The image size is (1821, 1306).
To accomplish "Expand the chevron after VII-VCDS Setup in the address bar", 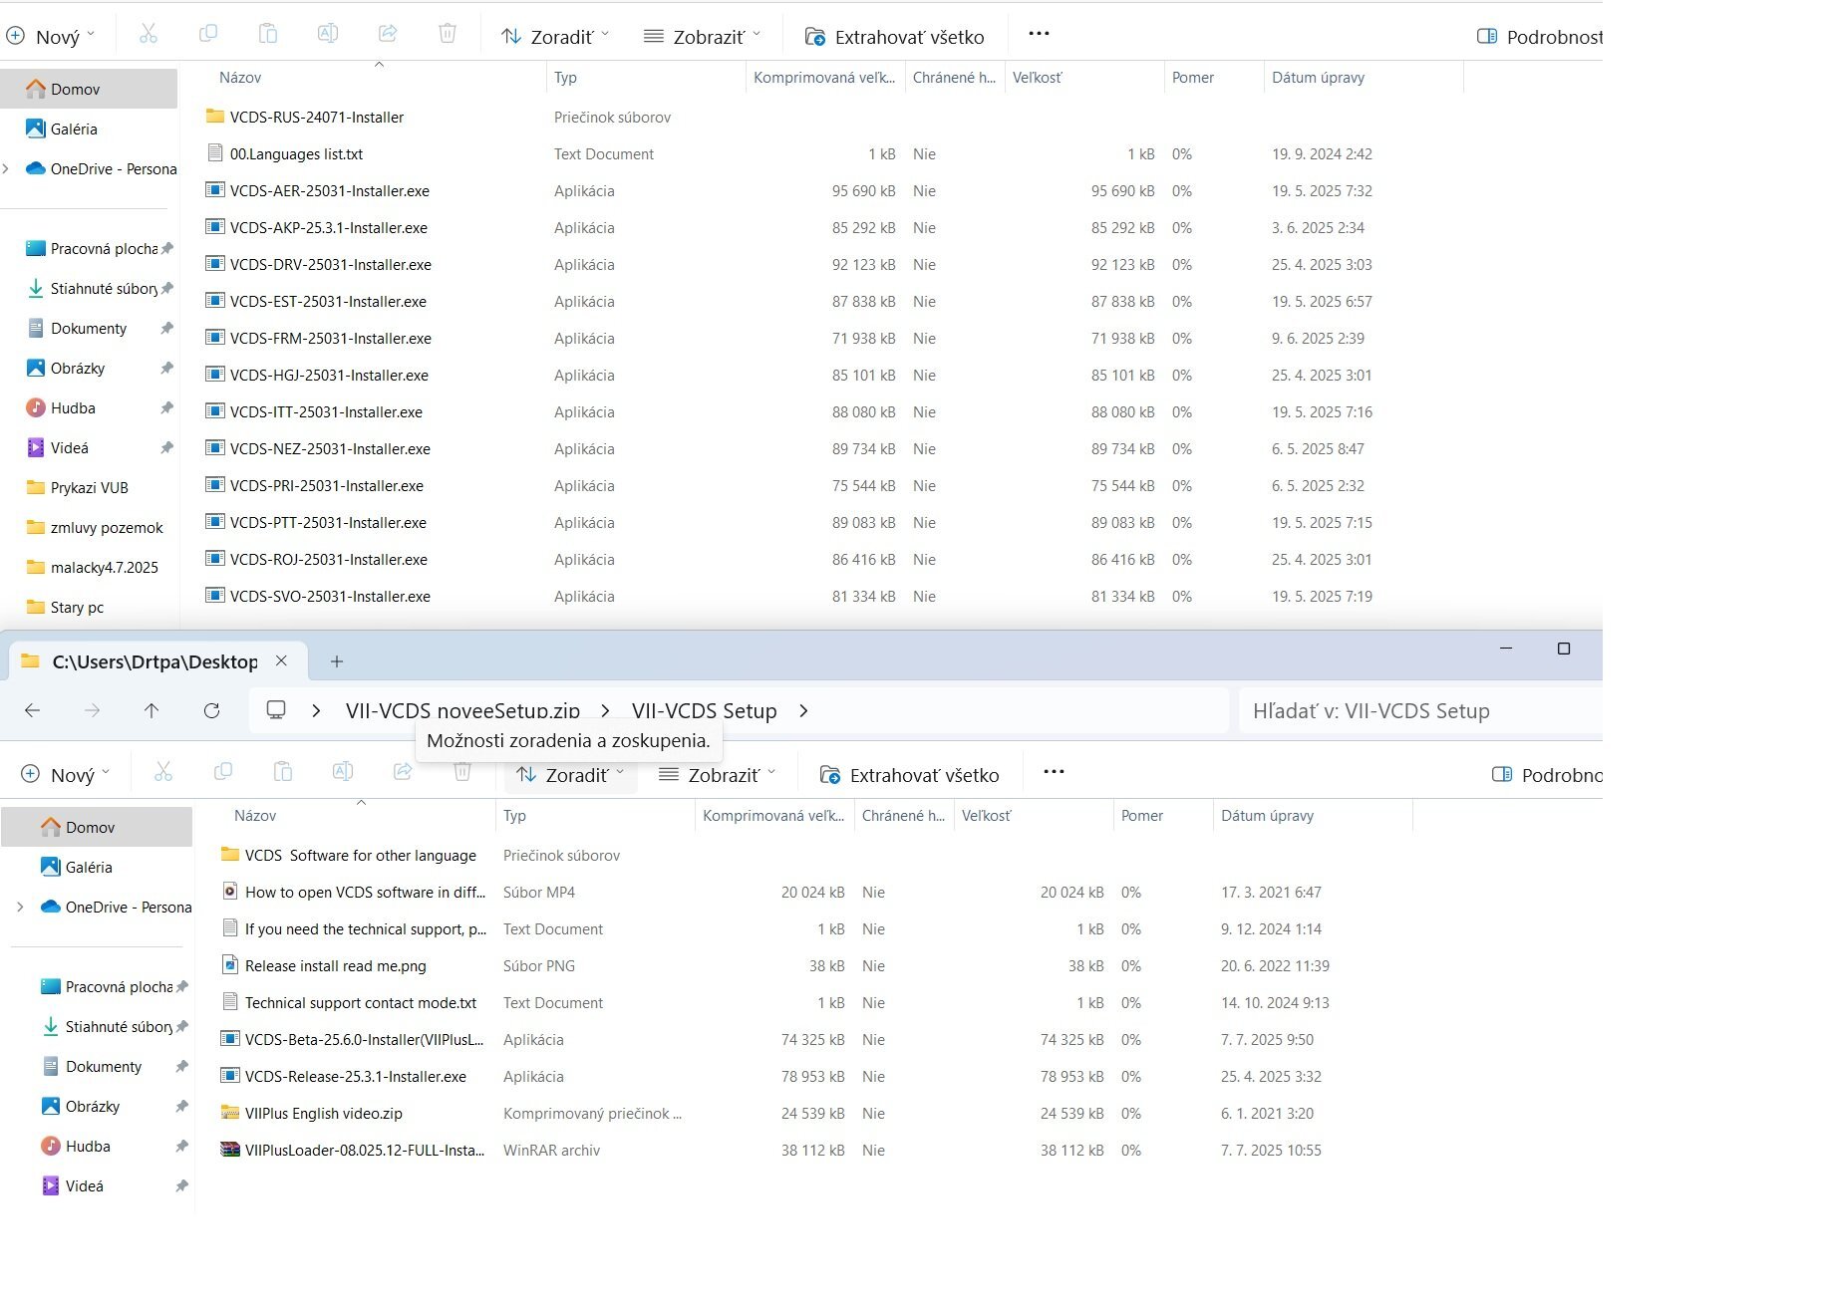I will coord(803,710).
